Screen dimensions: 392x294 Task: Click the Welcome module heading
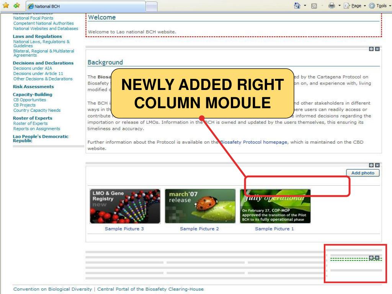(102, 17)
